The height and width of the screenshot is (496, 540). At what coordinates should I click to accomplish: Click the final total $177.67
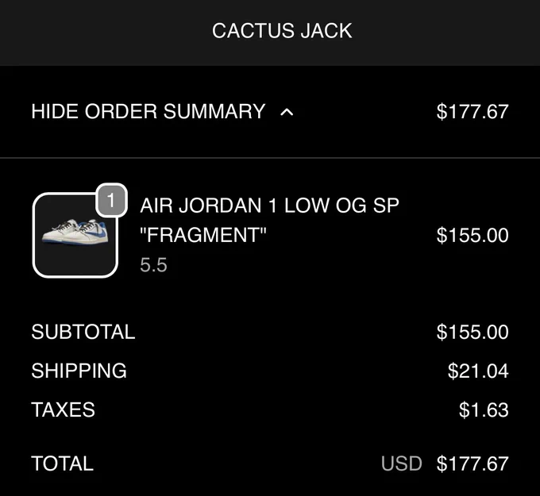coord(472,463)
